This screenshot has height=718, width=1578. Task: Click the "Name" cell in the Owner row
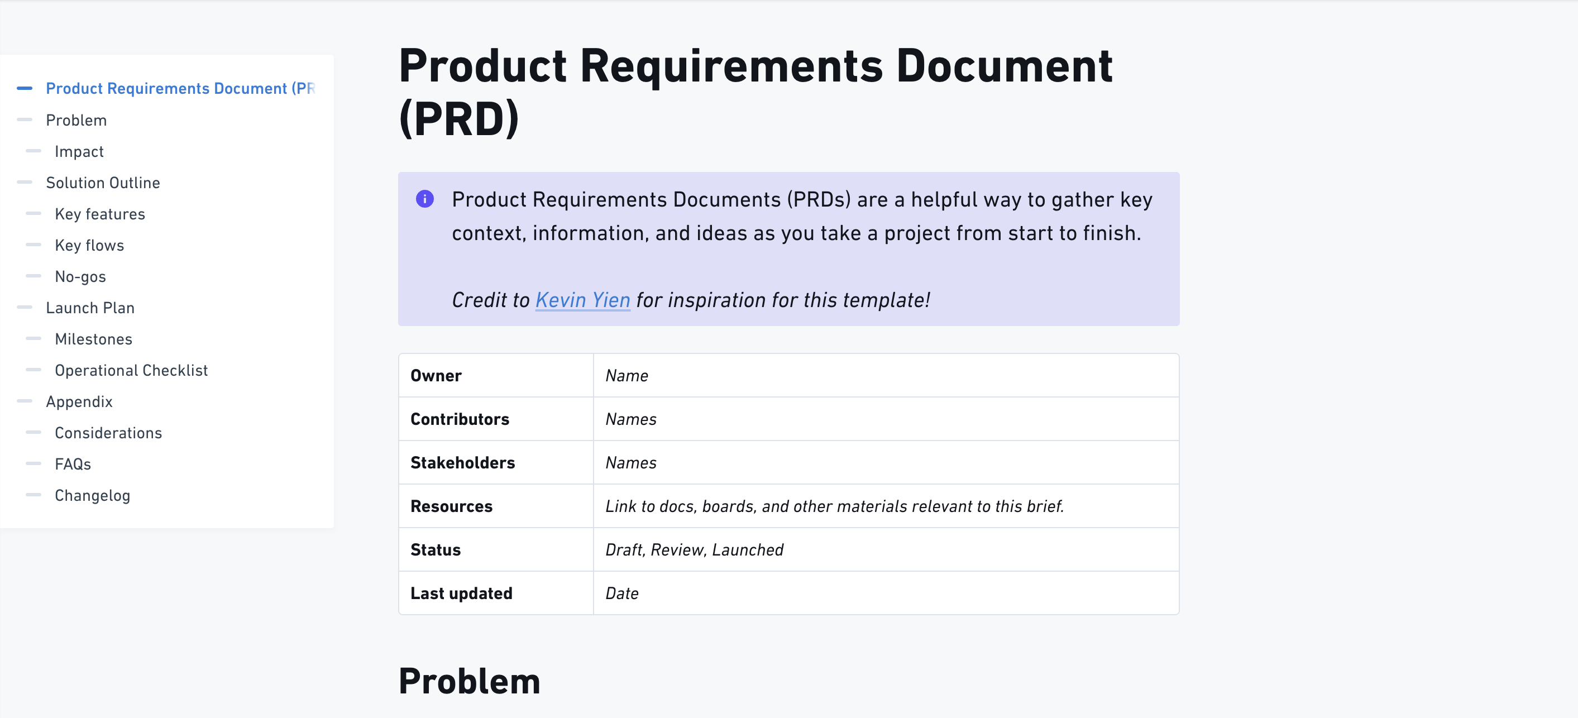[x=626, y=375]
